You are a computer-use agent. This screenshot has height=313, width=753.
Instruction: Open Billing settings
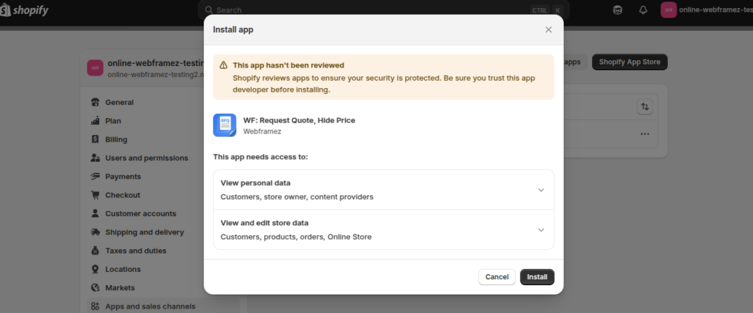point(116,139)
